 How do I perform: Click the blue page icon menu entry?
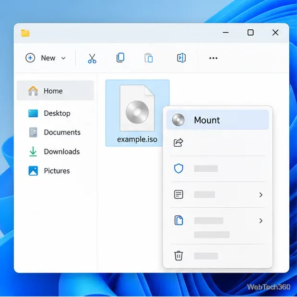217,221
